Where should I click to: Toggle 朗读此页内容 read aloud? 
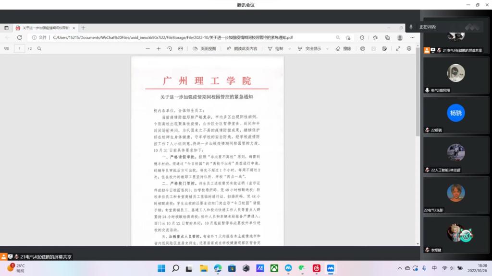tap(242, 48)
